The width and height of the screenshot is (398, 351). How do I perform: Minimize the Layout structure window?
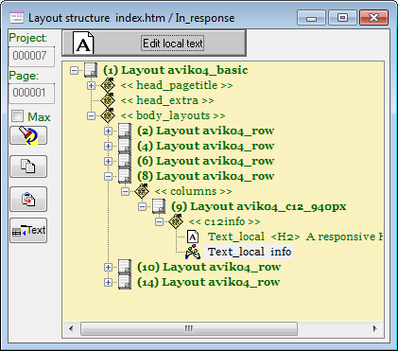pyautogui.click(x=311, y=17)
